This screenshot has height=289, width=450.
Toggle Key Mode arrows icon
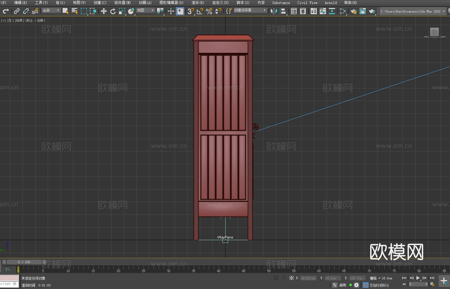(404, 284)
